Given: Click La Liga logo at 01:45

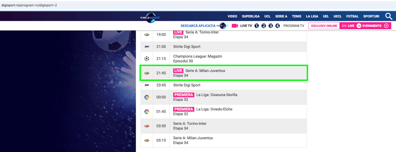Looking at the screenshot, I should pyautogui.click(x=147, y=112).
